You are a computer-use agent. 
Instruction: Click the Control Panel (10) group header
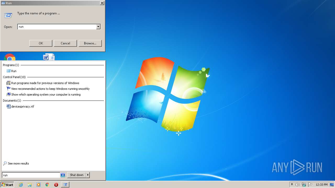point(14,77)
